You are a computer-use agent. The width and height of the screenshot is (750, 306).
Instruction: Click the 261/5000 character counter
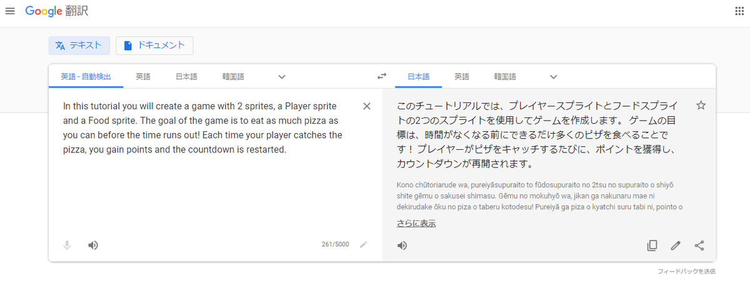point(336,245)
